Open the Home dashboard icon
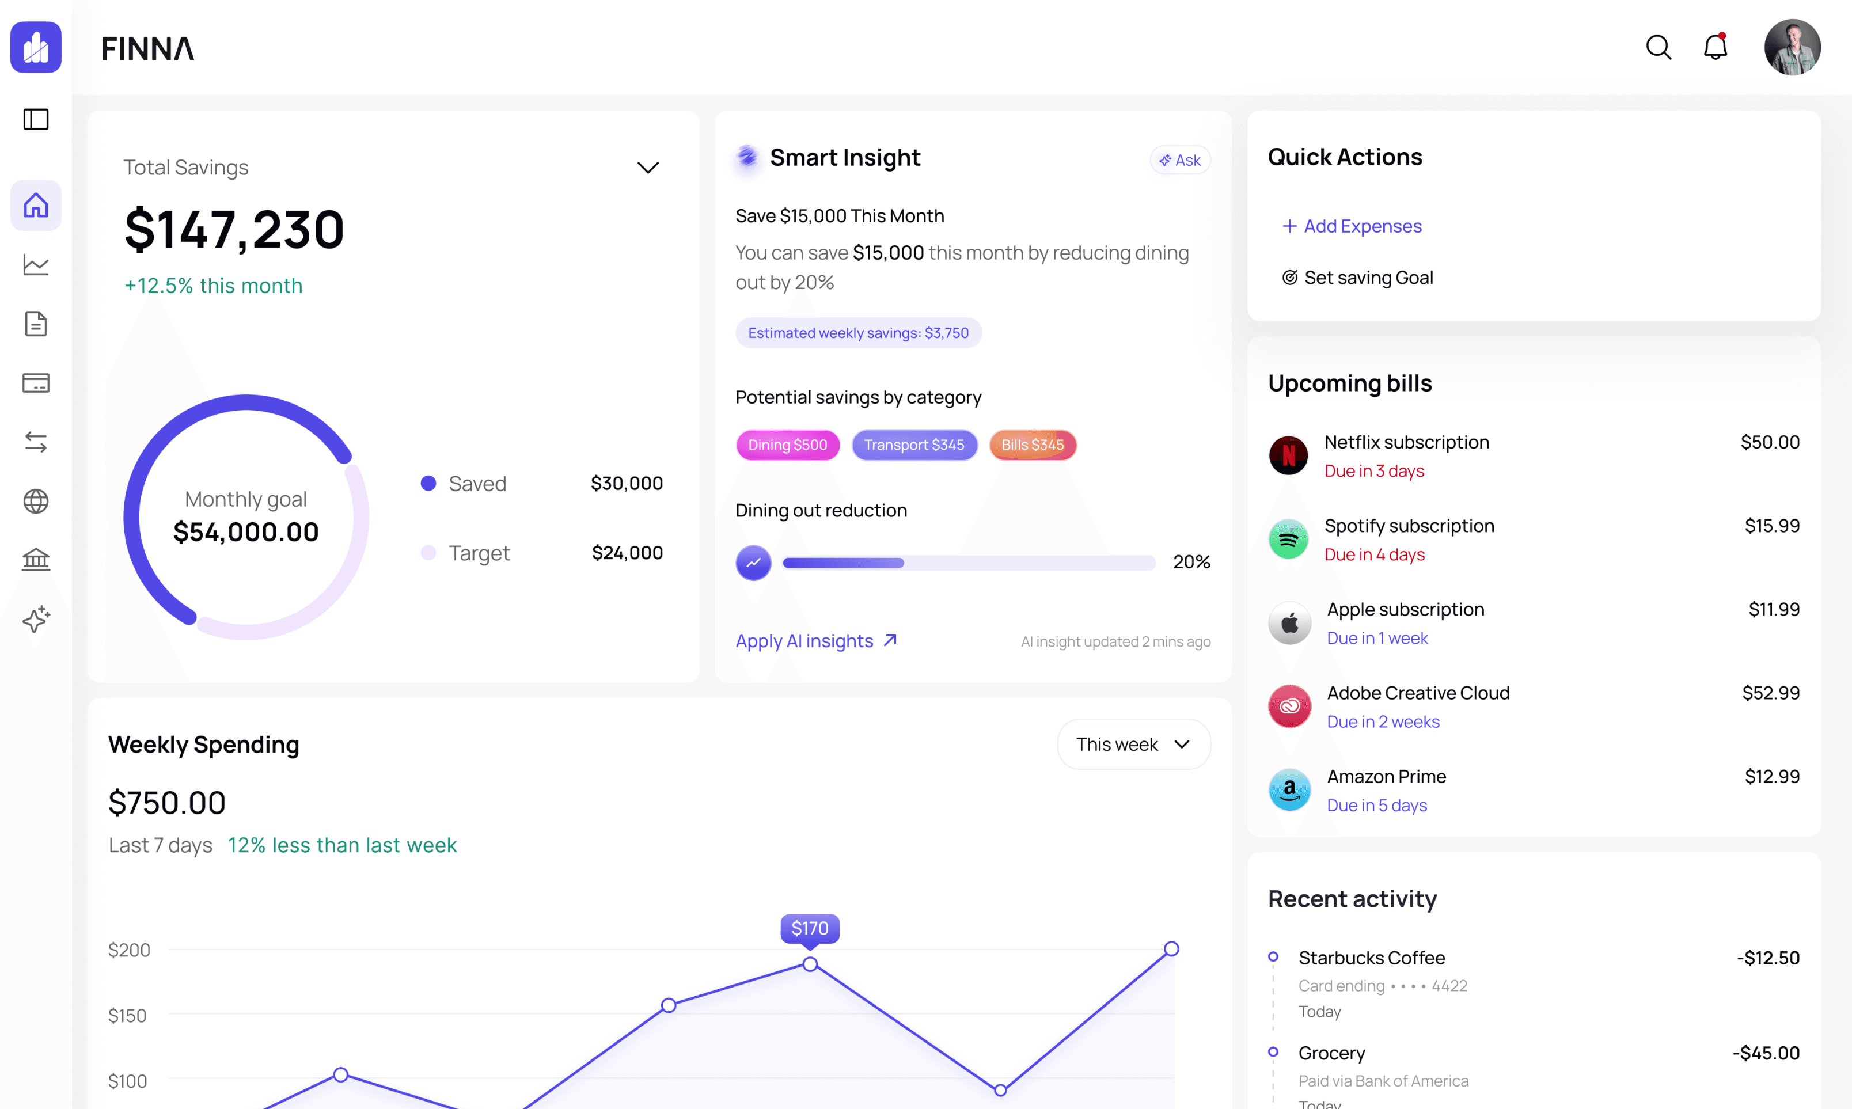Image resolution: width=1852 pixels, height=1109 pixels. click(36, 206)
